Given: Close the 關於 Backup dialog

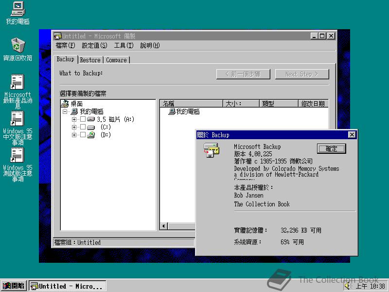Looking at the screenshot, I should point(352,135).
